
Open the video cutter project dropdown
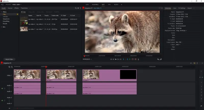[17, 5]
